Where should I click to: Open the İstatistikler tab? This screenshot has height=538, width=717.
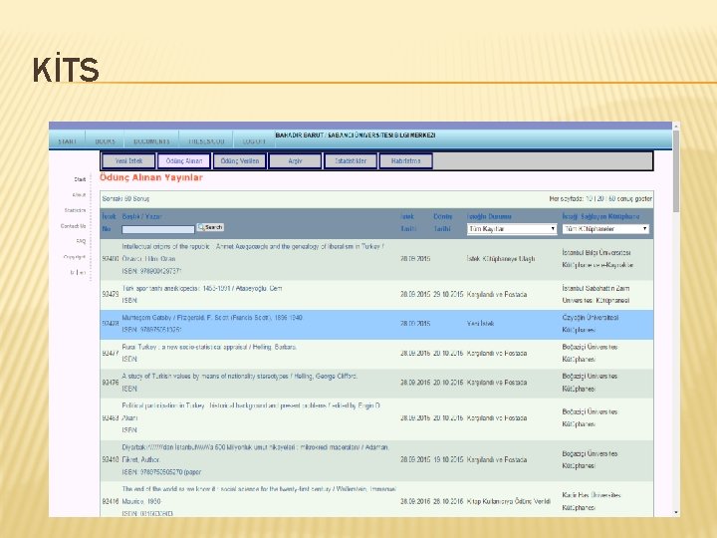[351, 161]
